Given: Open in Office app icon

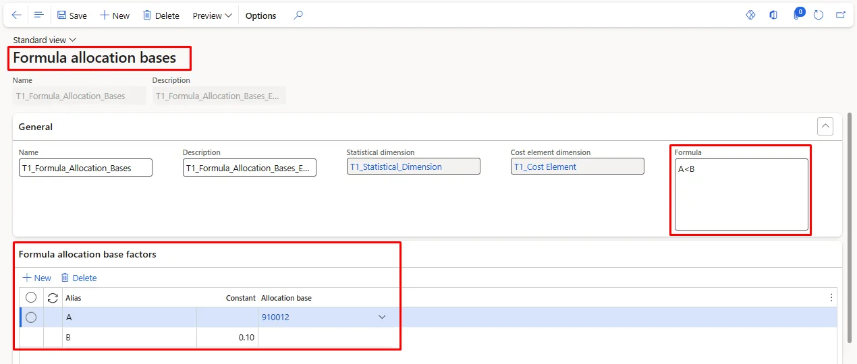Looking at the screenshot, I should tap(773, 15).
